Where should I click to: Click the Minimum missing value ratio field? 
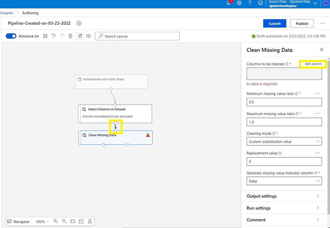pos(284,102)
